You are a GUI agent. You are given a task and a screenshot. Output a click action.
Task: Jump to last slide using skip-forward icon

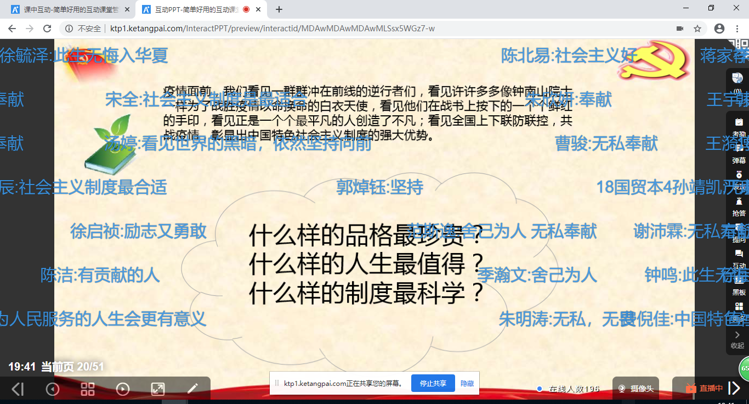(734, 389)
